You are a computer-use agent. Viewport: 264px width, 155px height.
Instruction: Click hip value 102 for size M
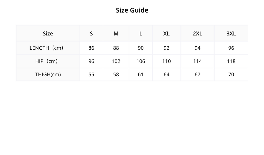(116, 61)
